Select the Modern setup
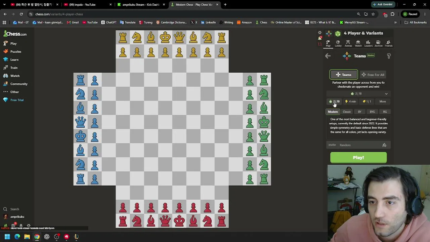 [333, 112]
